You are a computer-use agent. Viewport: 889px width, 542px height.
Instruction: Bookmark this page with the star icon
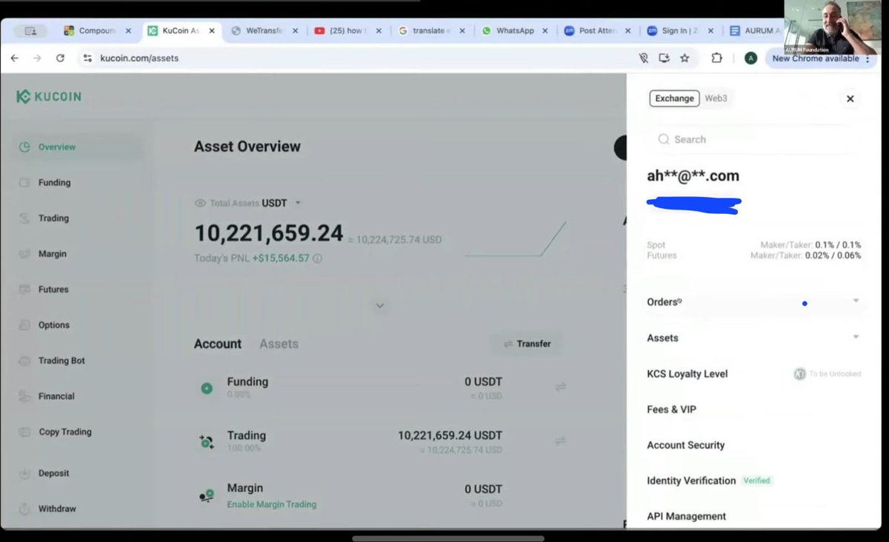tap(685, 58)
